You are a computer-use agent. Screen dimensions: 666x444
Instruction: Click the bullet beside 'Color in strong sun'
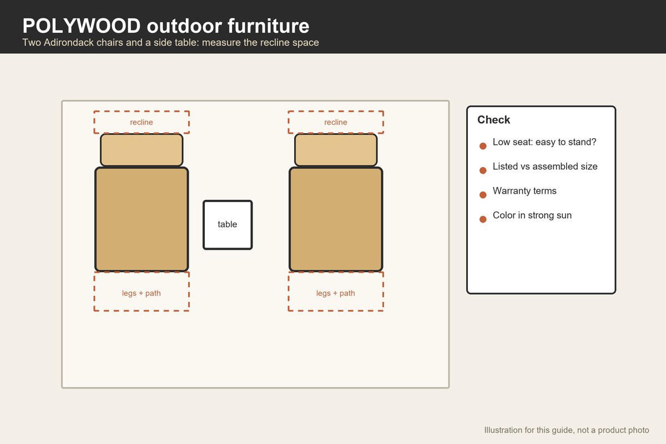(483, 219)
